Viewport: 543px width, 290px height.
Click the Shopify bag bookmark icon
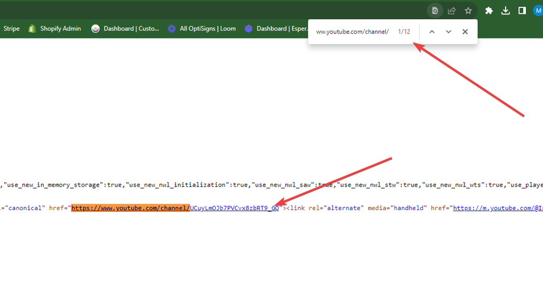click(32, 29)
